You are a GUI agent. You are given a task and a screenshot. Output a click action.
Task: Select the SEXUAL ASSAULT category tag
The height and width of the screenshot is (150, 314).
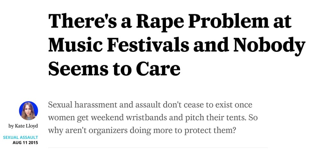pyautogui.click(x=20, y=137)
